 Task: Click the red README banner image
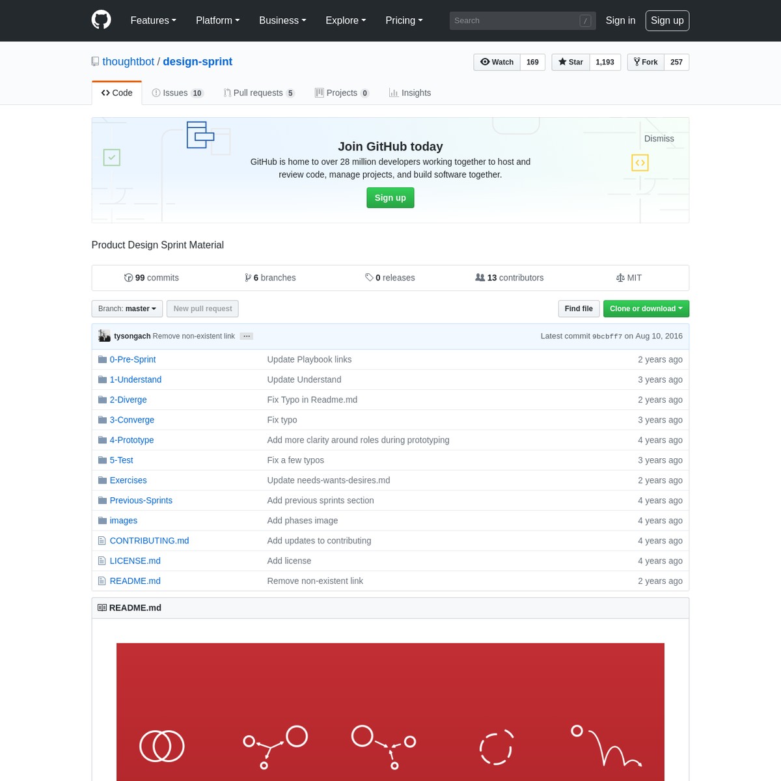click(390, 712)
